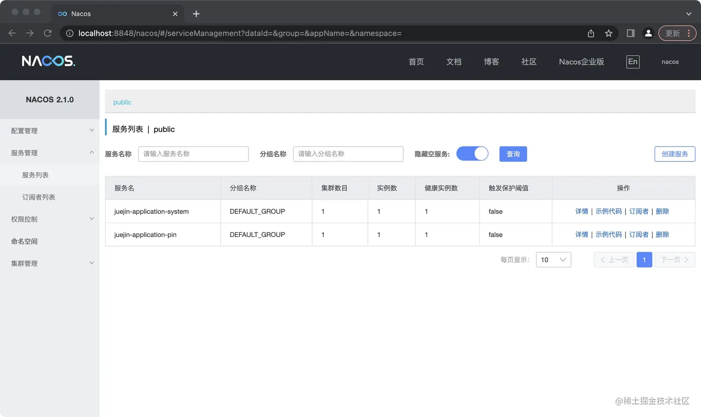701x417 pixels.
Task: Reload the page with refresh icon
Action: pyautogui.click(x=47, y=33)
